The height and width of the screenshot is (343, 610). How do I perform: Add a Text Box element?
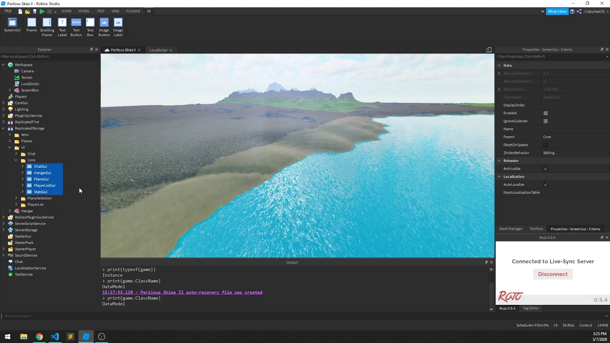click(x=90, y=27)
